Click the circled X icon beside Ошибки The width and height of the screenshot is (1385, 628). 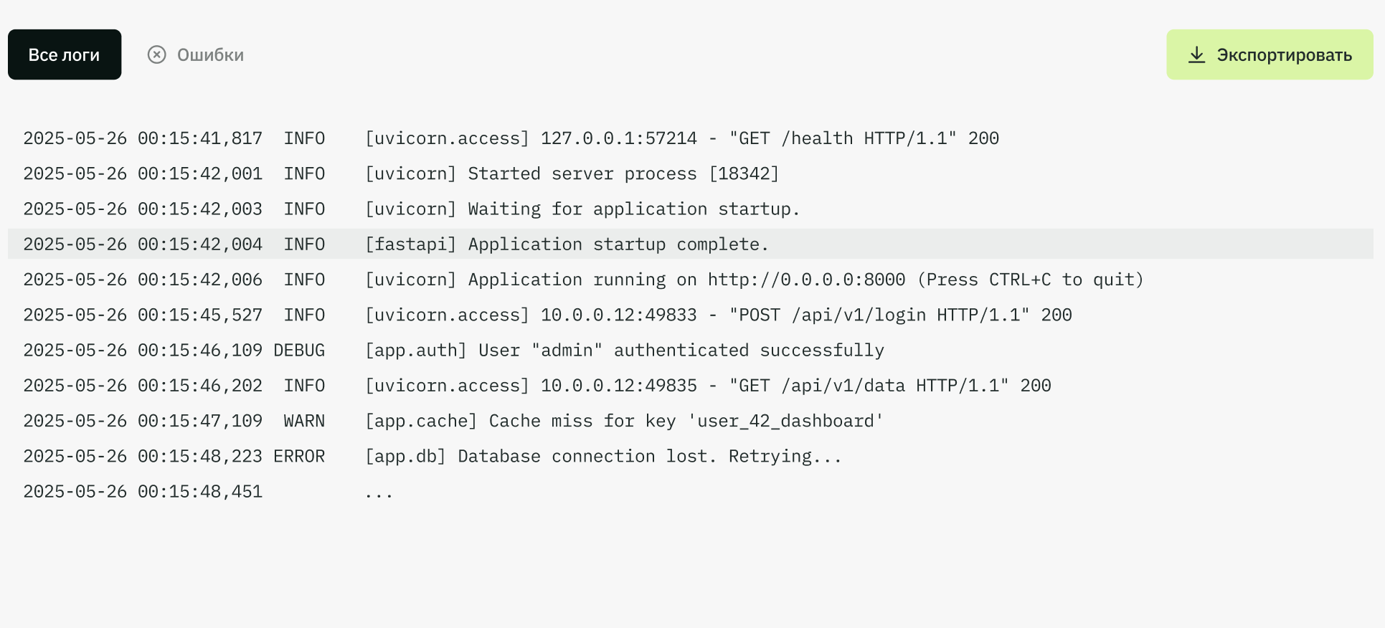[156, 54]
